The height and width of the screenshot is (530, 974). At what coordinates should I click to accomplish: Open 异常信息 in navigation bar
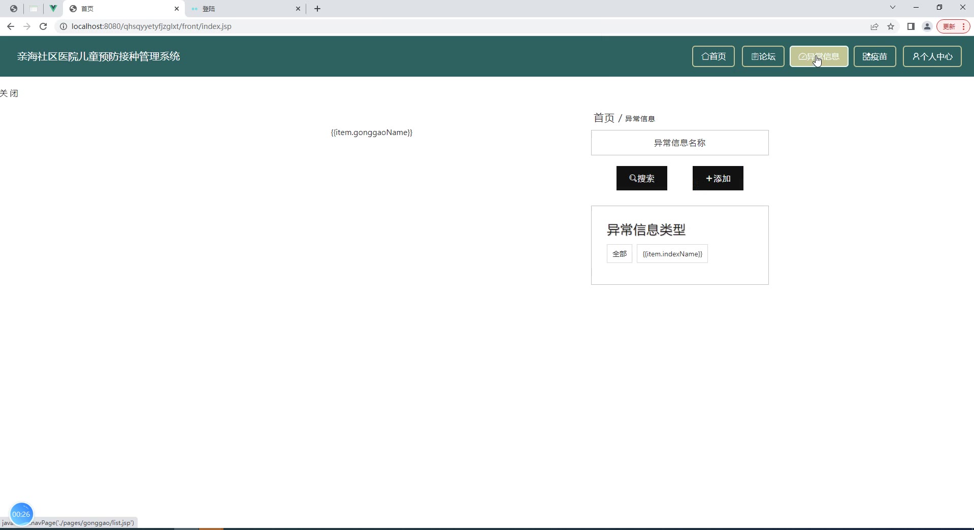pos(819,56)
